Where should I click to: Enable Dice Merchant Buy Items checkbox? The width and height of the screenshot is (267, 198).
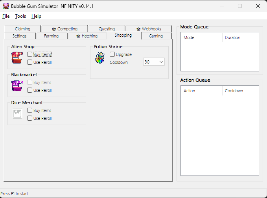pos(29,110)
